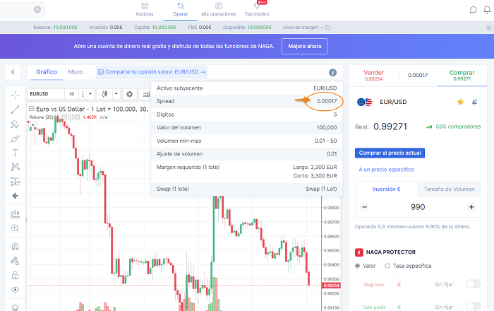Select the Comprar tab

462,75
